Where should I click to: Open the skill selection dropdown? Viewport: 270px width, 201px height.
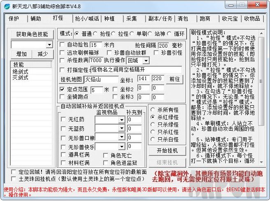(49, 45)
